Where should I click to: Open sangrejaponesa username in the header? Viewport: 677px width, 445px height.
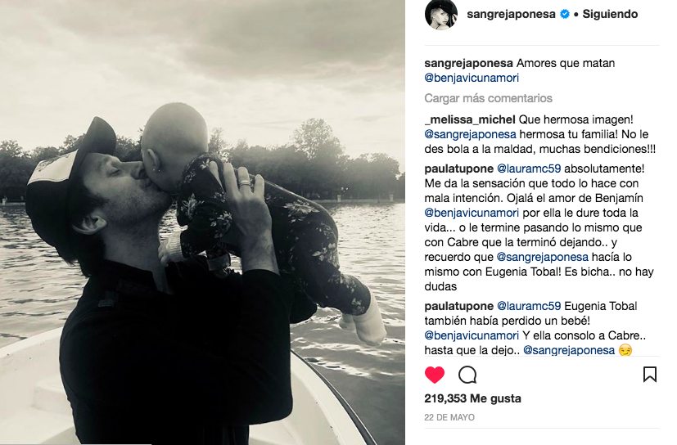pyautogui.click(x=511, y=14)
